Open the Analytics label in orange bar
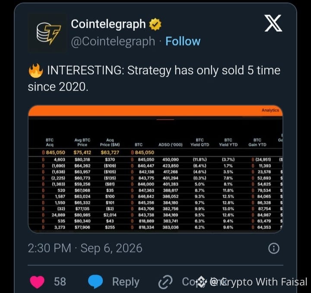The height and width of the screenshot is (293, 311). 270,110
